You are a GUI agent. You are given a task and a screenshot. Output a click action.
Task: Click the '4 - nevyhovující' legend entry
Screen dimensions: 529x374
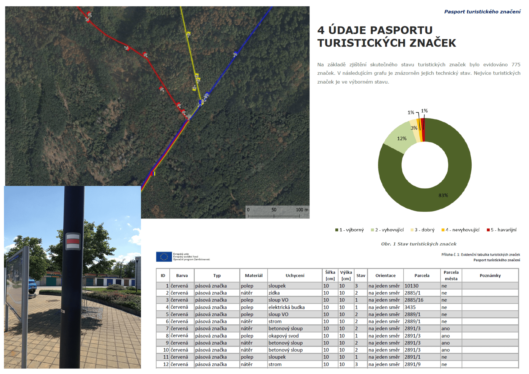(x=460, y=230)
